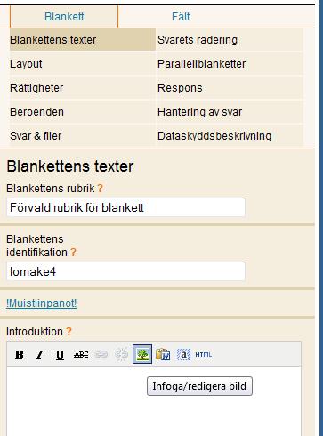The width and height of the screenshot is (323, 436).
Task: Click inside the Introduktion editor text area
Action: click(154, 401)
